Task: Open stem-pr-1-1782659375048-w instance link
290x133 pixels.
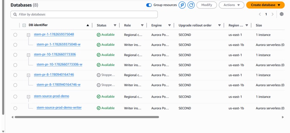Action: pos(58,44)
